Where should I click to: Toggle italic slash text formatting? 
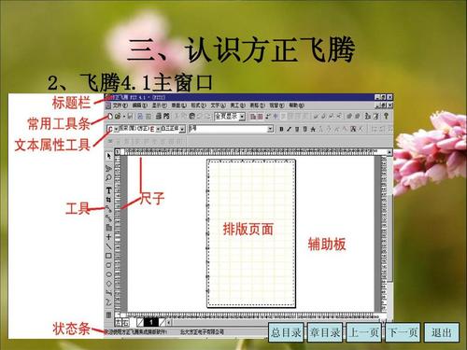[289, 129]
